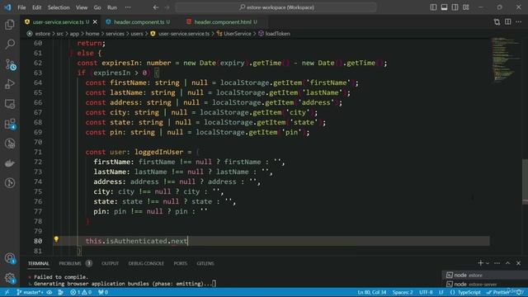The height and width of the screenshot is (297, 528).
Task: Open the View menu
Action: [x=82, y=7]
